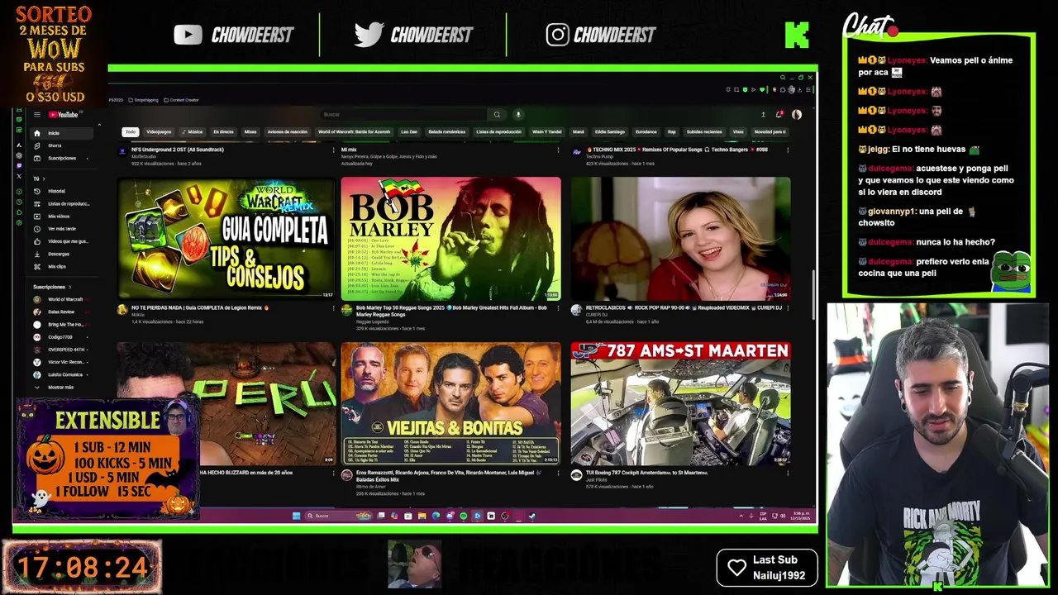The height and width of the screenshot is (595, 1058).
Task: Open options for Baladas Éxitos Mix video
Action: (x=558, y=474)
